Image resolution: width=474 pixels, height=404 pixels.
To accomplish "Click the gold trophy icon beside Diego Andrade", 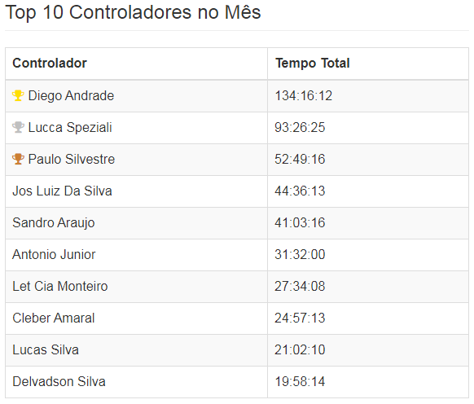I will tap(18, 95).
